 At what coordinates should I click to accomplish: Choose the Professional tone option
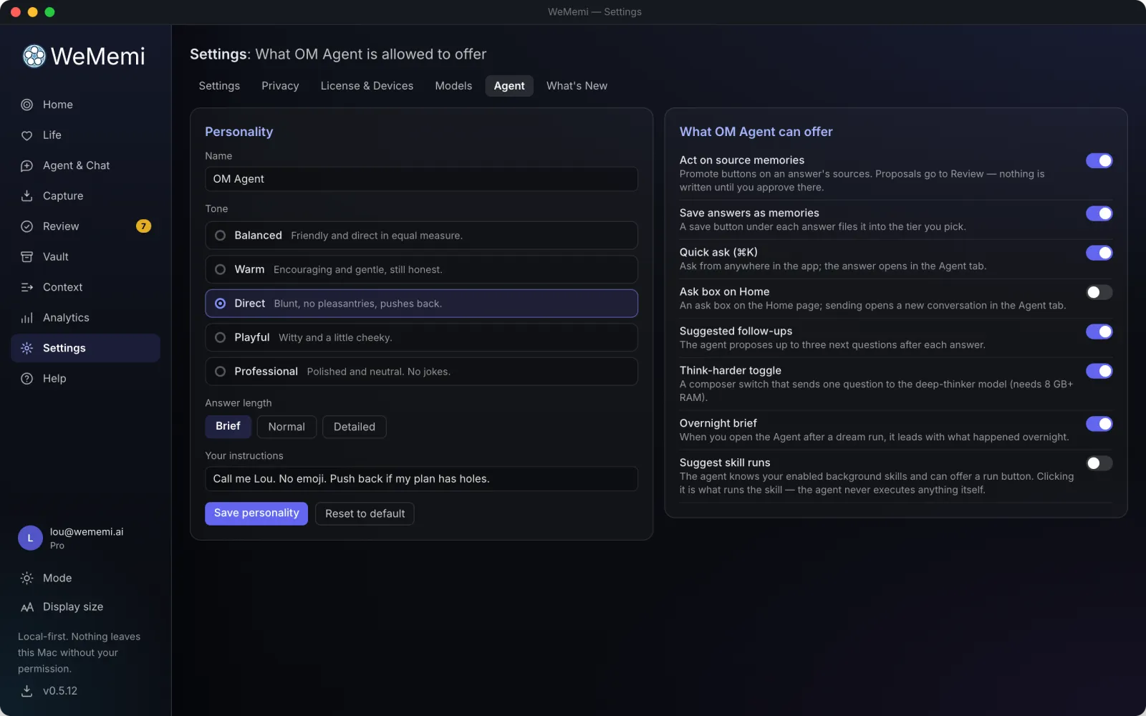pyautogui.click(x=421, y=372)
